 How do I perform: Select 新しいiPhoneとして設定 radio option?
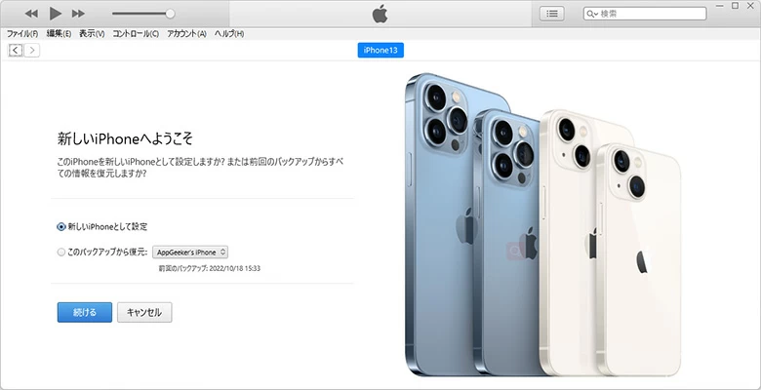tap(60, 226)
